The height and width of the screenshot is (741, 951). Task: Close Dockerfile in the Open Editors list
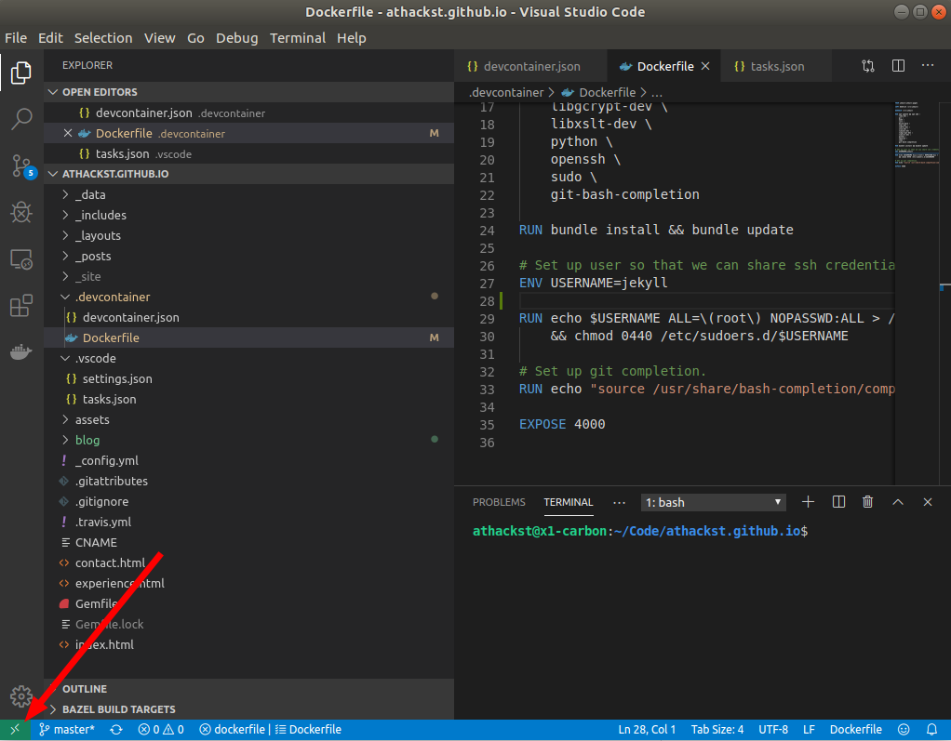(x=68, y=133)
